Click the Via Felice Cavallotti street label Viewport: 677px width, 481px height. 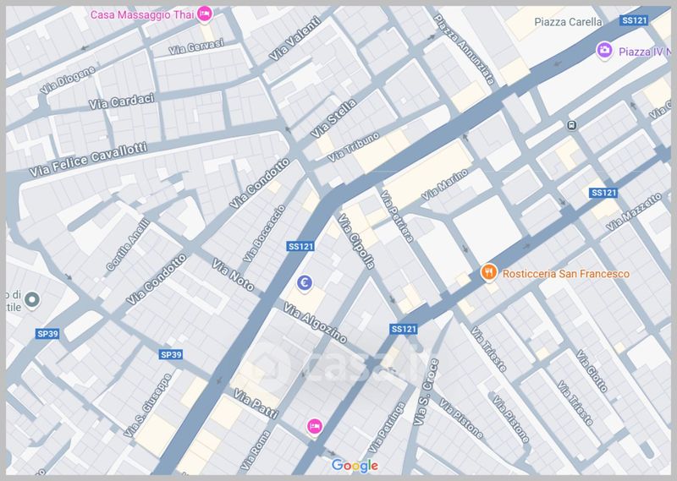88,160
